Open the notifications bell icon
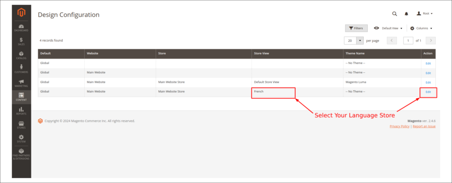This screenshot has height=183, width=452. pyautogui.click(x=406, y=14)
